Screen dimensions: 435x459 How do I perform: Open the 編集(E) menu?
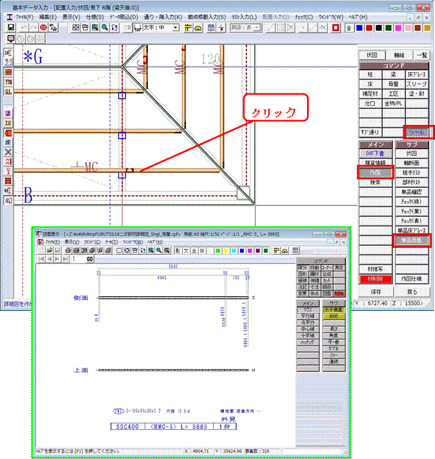(48, 17)
